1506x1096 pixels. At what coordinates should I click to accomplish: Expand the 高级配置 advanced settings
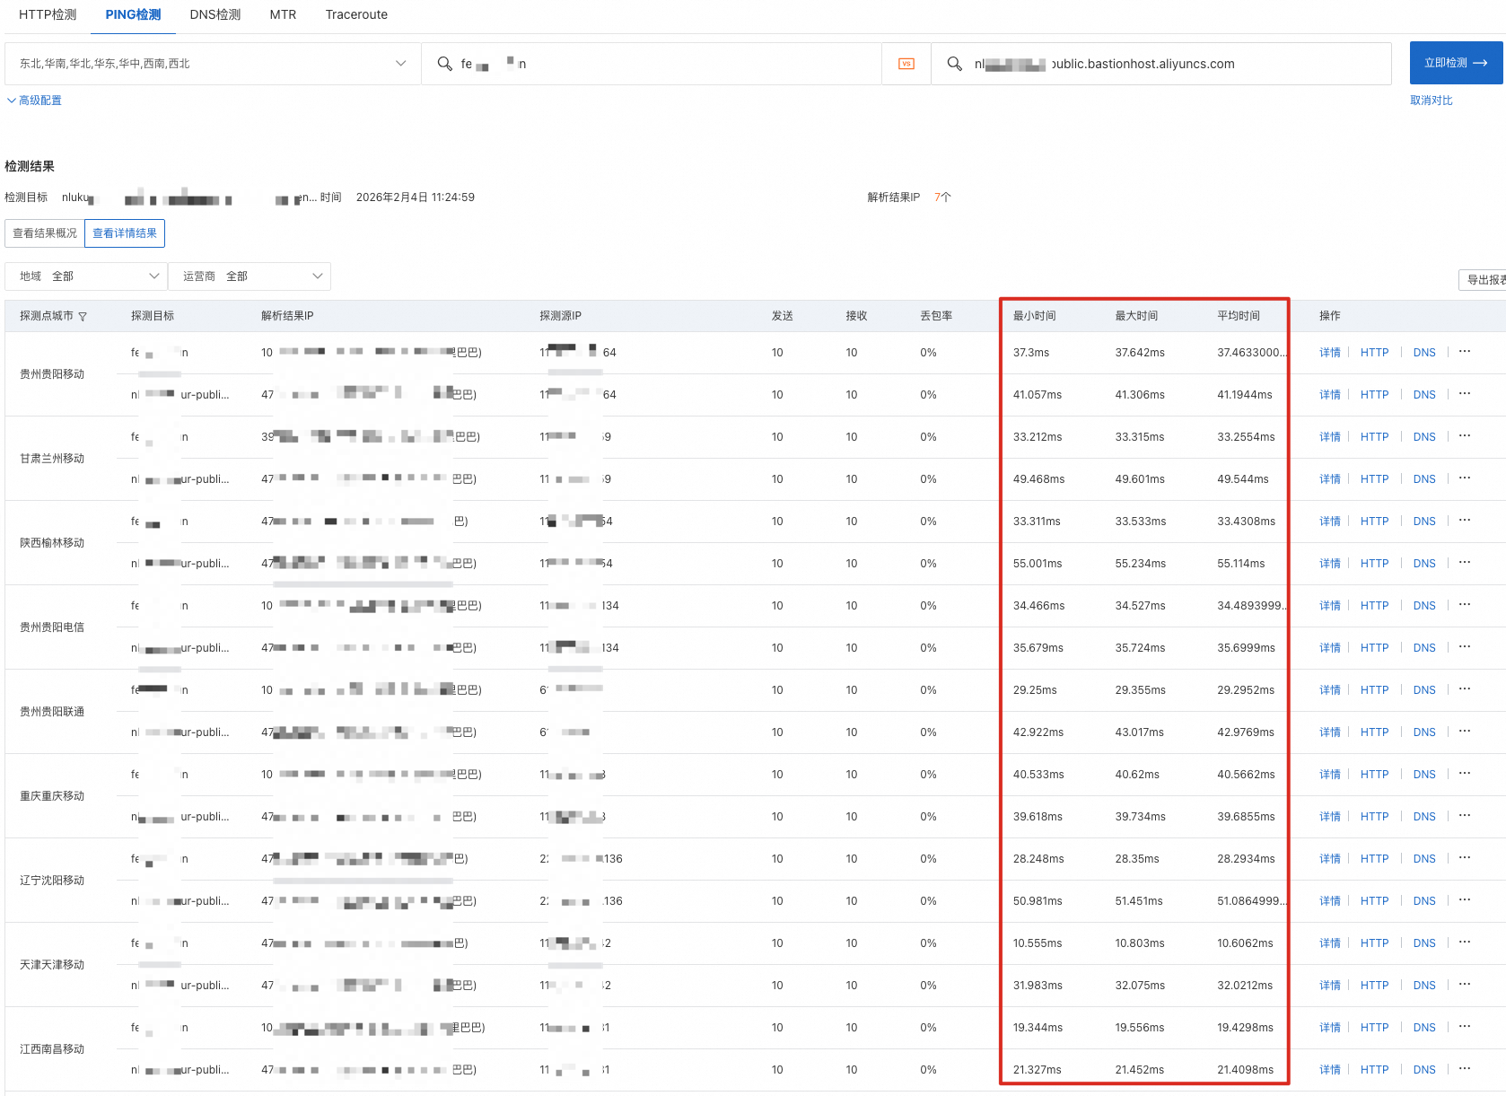click(35, 101)
